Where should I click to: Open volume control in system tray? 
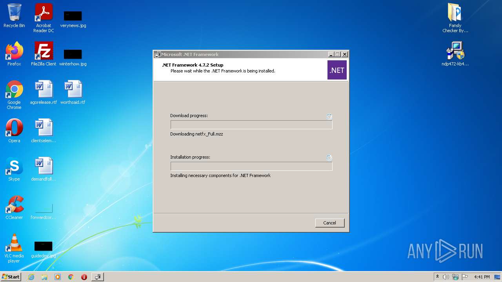(x=446, y=277)
